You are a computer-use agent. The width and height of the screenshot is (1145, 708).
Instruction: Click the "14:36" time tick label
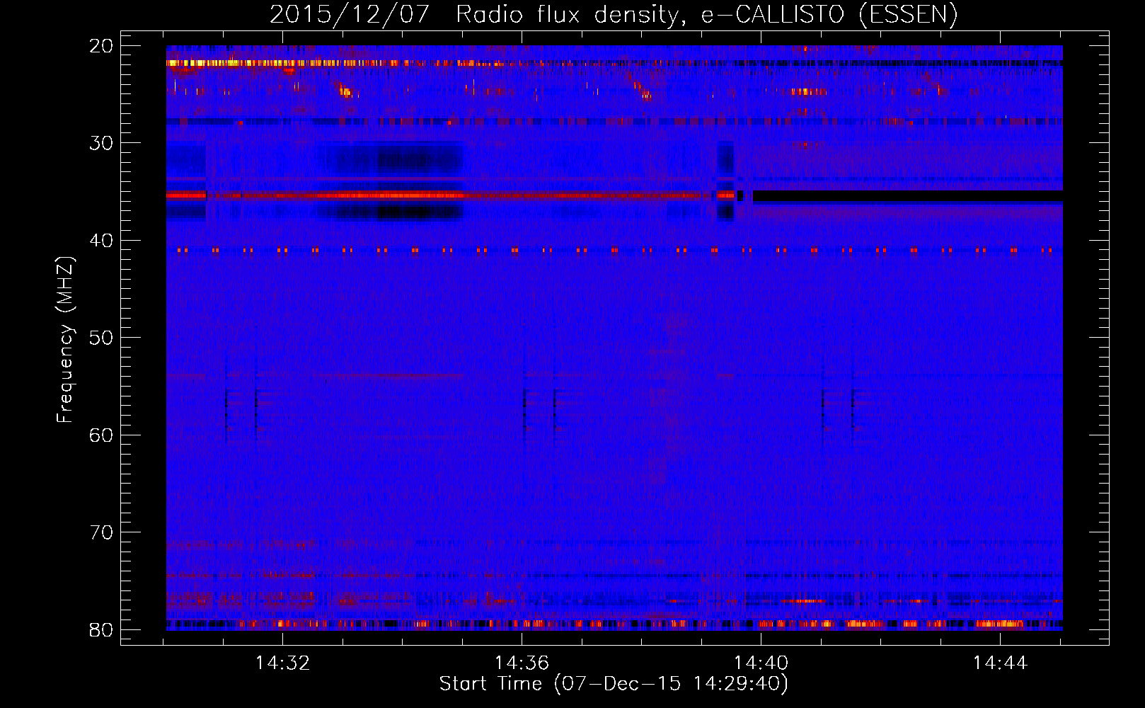522,663
